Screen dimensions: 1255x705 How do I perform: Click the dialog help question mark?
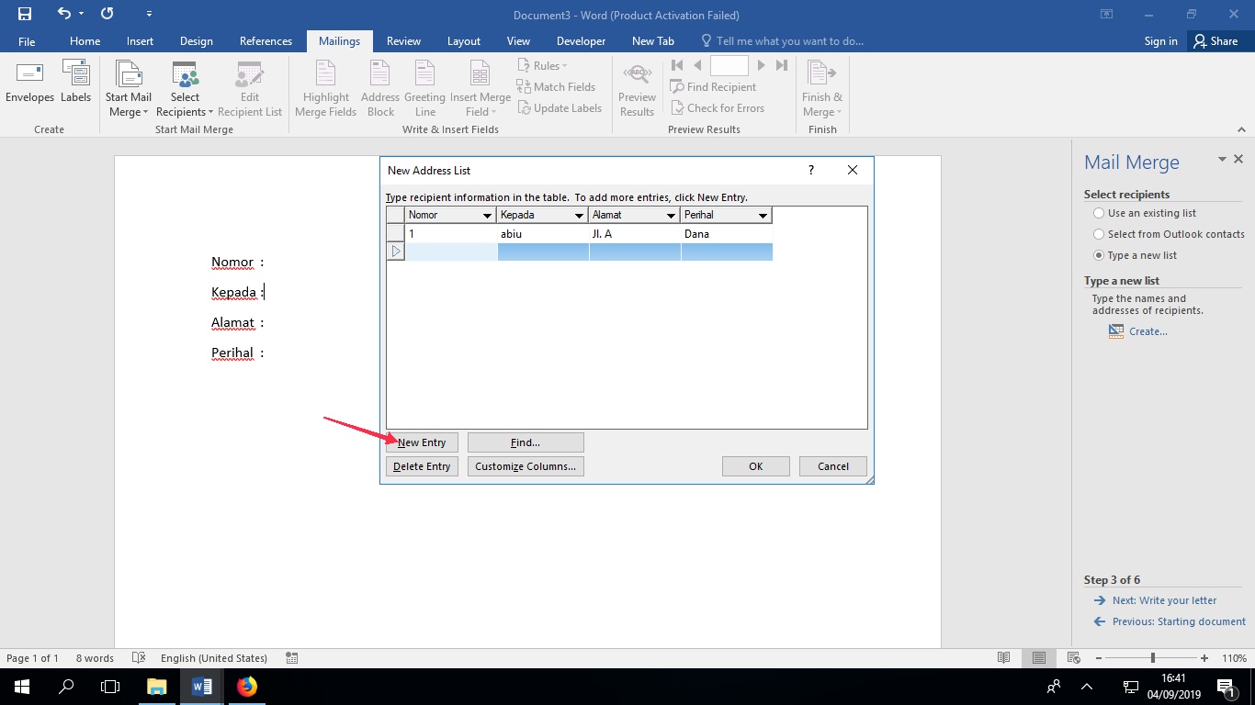click(x=811, y=170)
